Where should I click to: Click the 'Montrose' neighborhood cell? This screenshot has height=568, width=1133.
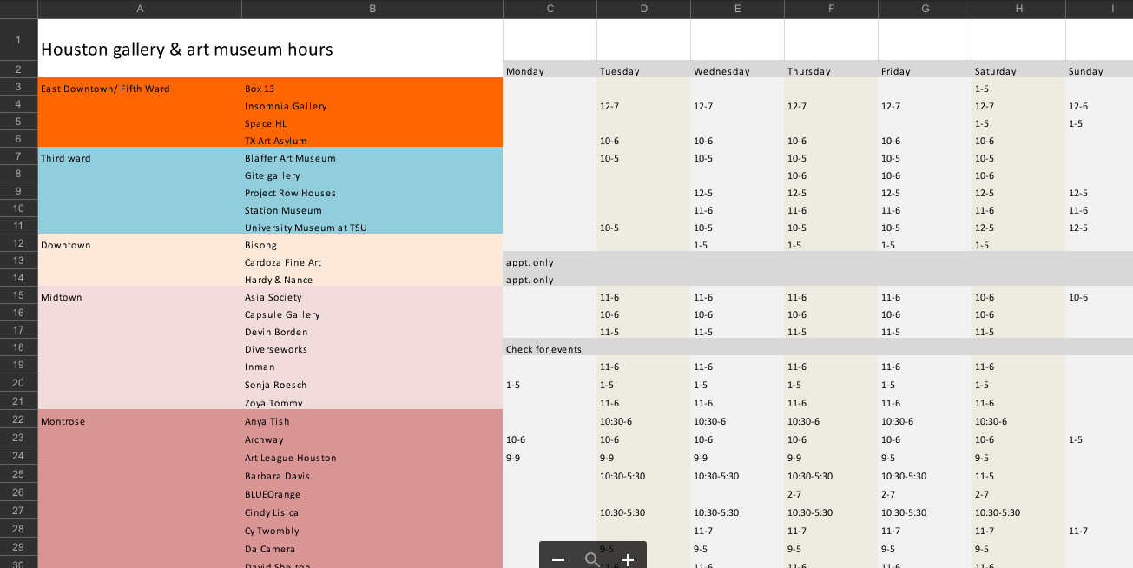pos(140,419)
